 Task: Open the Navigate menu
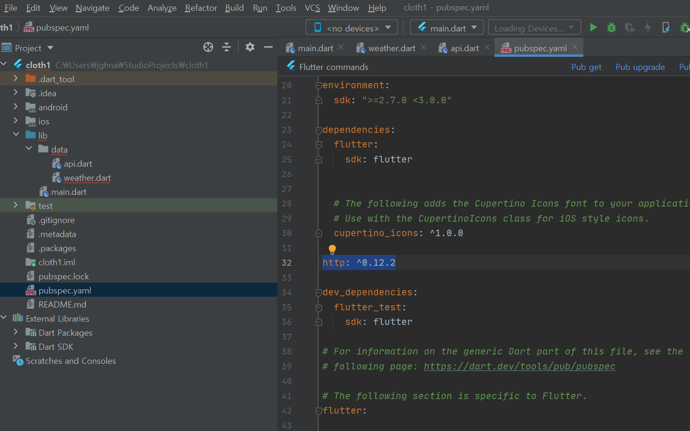pos(92,8)
